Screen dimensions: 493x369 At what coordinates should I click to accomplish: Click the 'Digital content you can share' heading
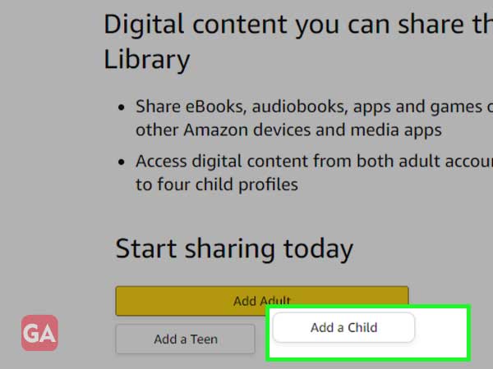click(x=298, y=25)
